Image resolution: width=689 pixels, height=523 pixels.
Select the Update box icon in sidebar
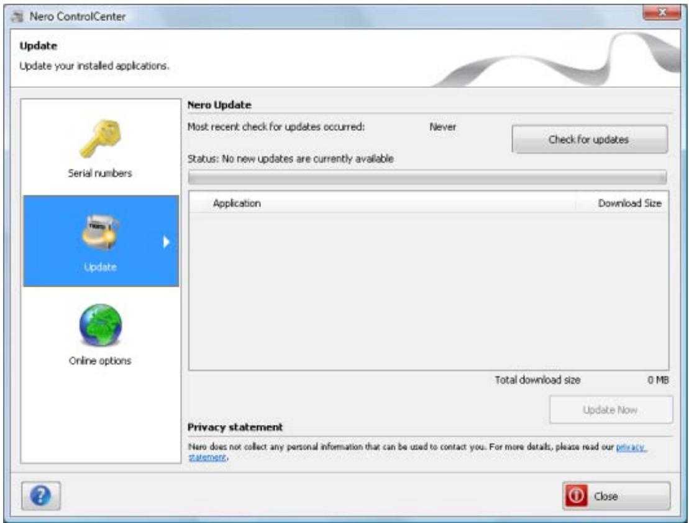(100, 233)
